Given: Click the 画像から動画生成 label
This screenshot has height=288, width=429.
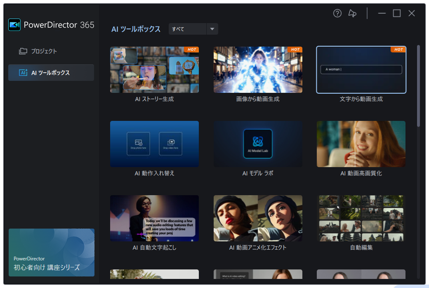Looking at the screenshot, I should (258, 99).
